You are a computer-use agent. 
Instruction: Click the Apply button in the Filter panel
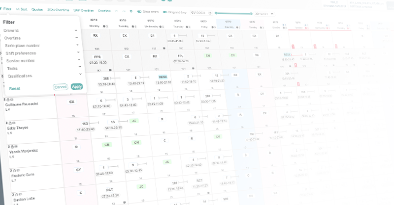(77, 87)
